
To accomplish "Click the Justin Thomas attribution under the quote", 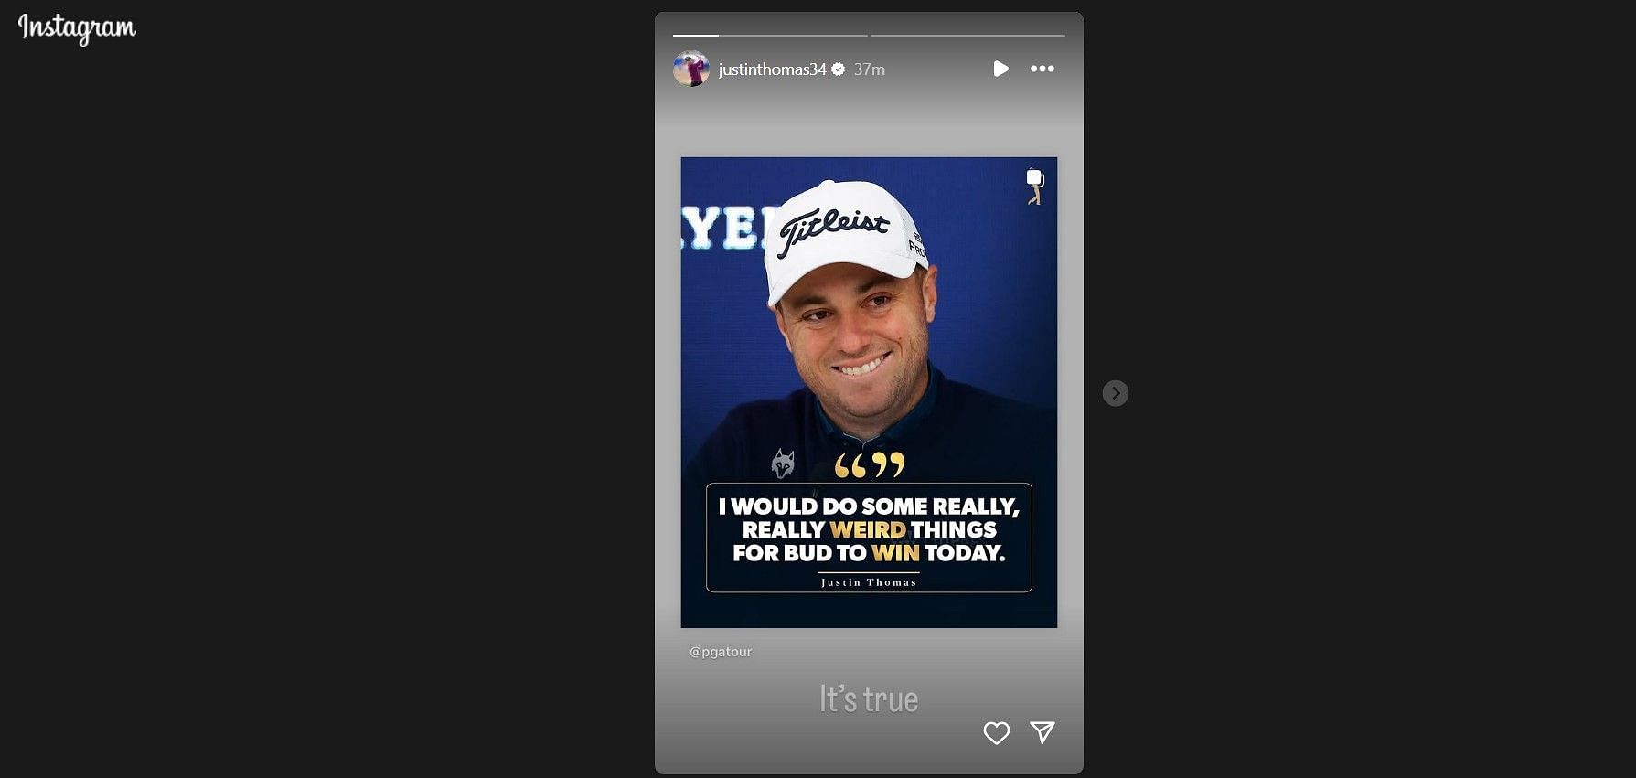I will pyautogui.click(x=869, y=582).
